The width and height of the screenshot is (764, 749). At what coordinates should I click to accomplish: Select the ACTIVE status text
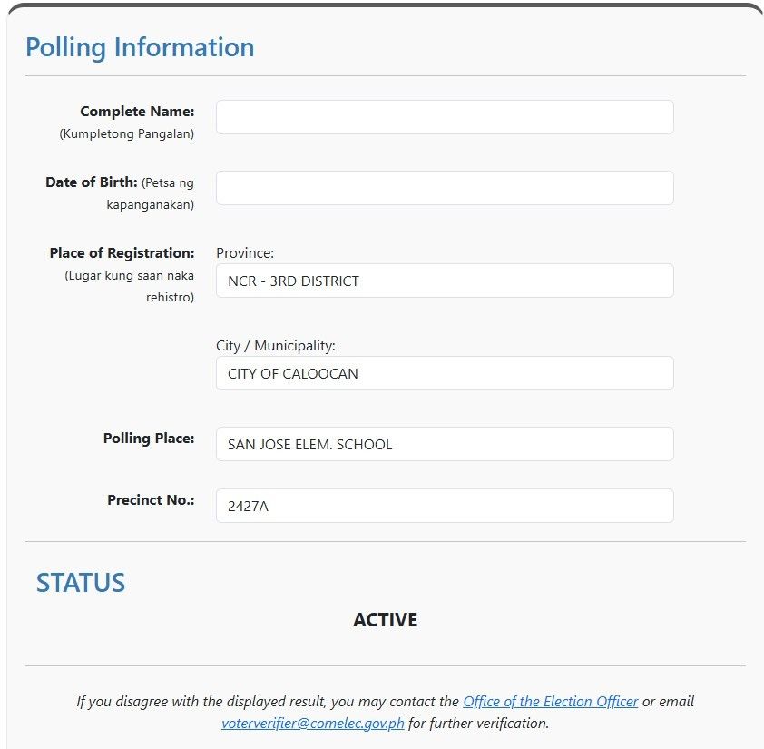click(x=386, y=620)
